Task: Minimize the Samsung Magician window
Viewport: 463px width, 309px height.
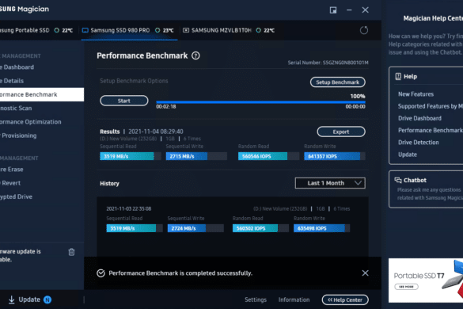Action: coord(349,10)
